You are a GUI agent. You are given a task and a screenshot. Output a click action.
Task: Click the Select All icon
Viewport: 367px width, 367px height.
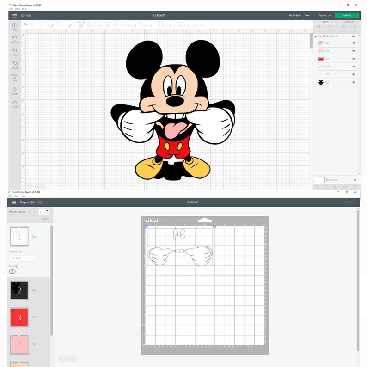81,26
